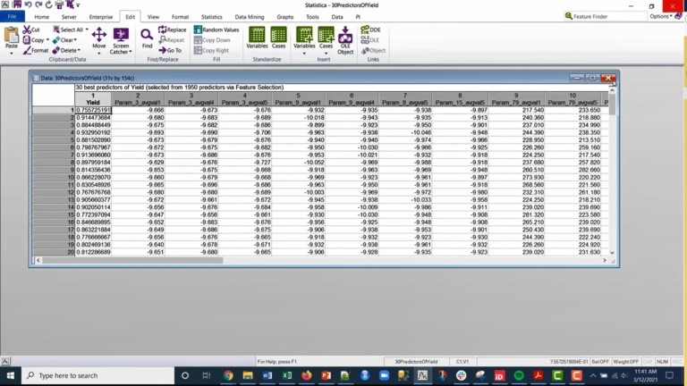Switch to the Statistics ribbon tab
This screenshot has width=687, height=386.
pos(212,17)
